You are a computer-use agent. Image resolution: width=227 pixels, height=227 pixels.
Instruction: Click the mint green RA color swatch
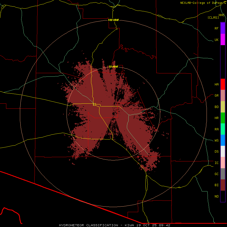[223, 129]
